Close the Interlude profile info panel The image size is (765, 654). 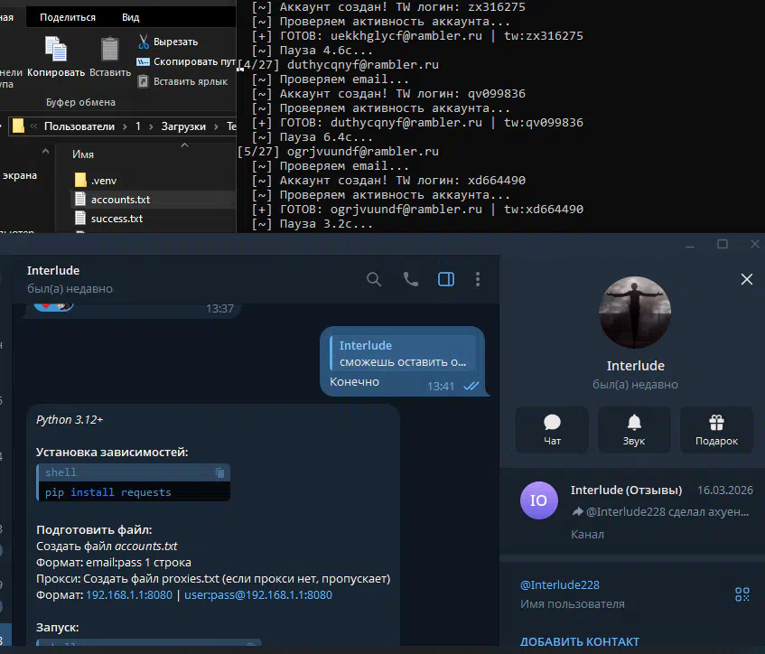[x=746, y=279]
